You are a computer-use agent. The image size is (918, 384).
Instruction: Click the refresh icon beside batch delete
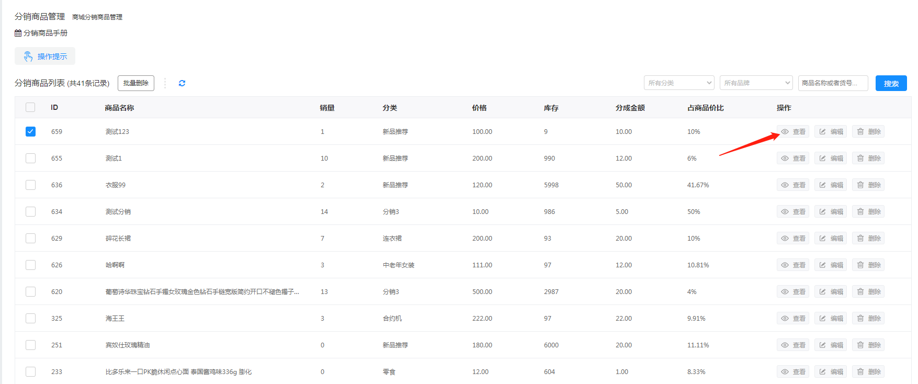182,83
